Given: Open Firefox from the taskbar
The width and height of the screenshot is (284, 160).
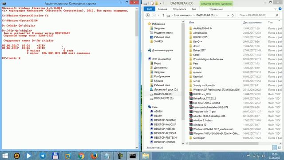Looking at the screenshot, I should pos(94,156).
